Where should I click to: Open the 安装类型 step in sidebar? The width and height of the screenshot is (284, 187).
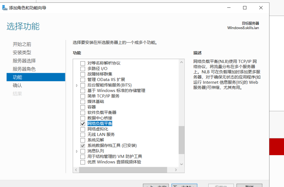[x=22, y=52]
